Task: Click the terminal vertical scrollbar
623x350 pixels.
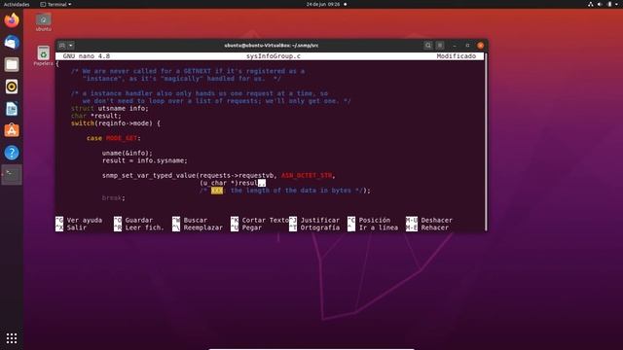Action: [486, 142]
